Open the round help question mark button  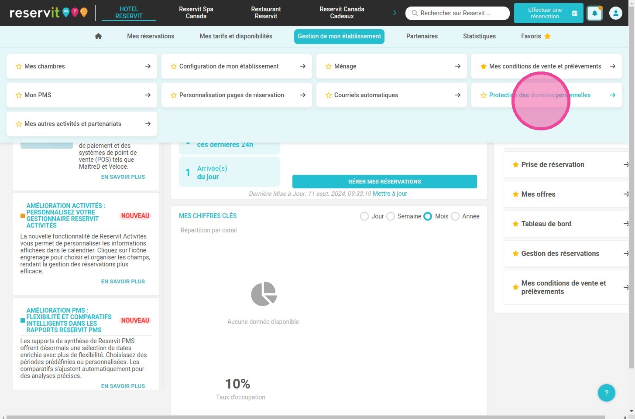[x=606, y=392]
